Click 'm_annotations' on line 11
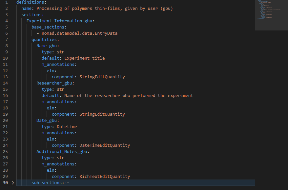This screenshot has width=288, height=190. point(58,65)
